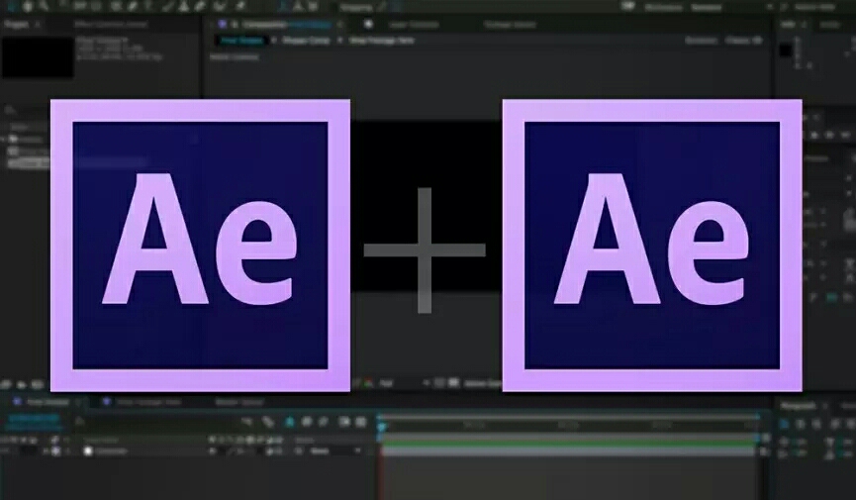856x500 pixels.
Task: Click the left After Effects logo
Action: 200,245
